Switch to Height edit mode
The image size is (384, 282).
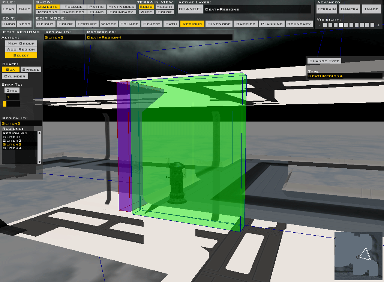pos(45,24)
